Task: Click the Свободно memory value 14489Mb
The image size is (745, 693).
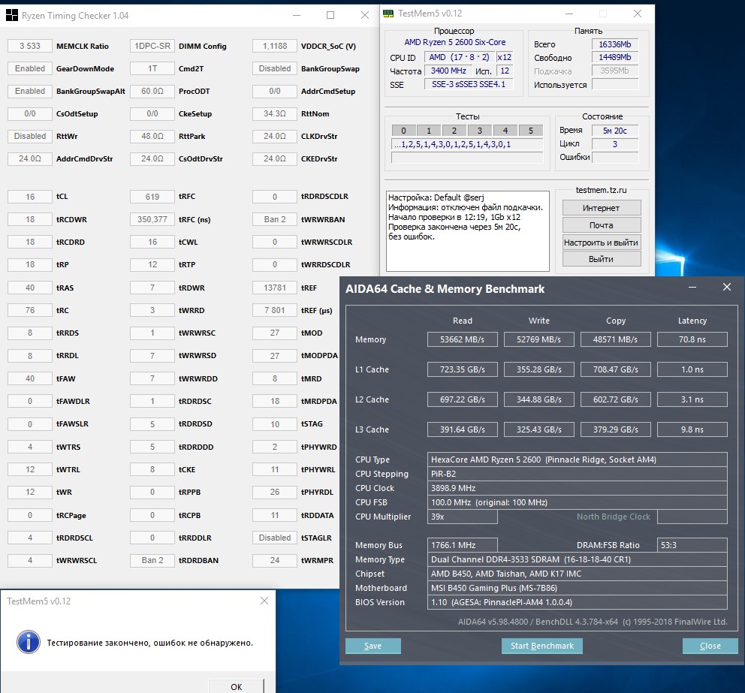Action: coord(615,58)
